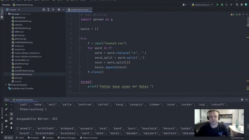Click the colorful toolbox icon at top right
The width and height of the screenshot is (249, 140).
tap(246, 5)
